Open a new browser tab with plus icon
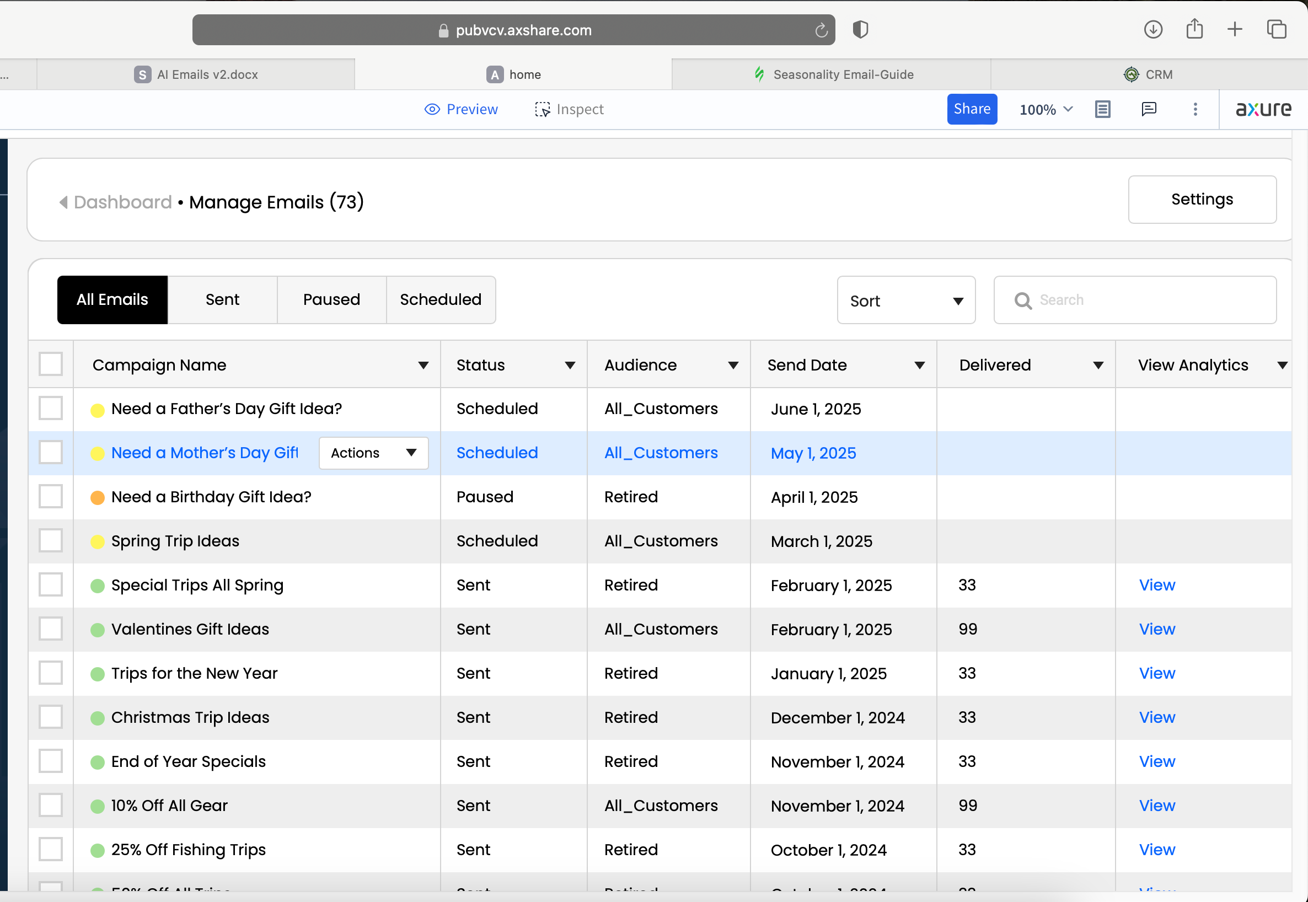The image size is (1308, 902). pos(1235,29)
